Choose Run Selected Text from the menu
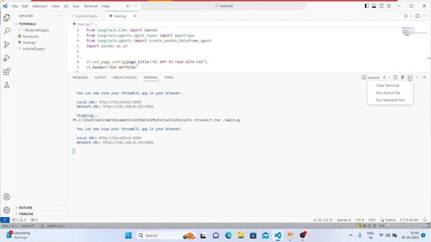The image size is (431, 242). click(x=391, y=100)
